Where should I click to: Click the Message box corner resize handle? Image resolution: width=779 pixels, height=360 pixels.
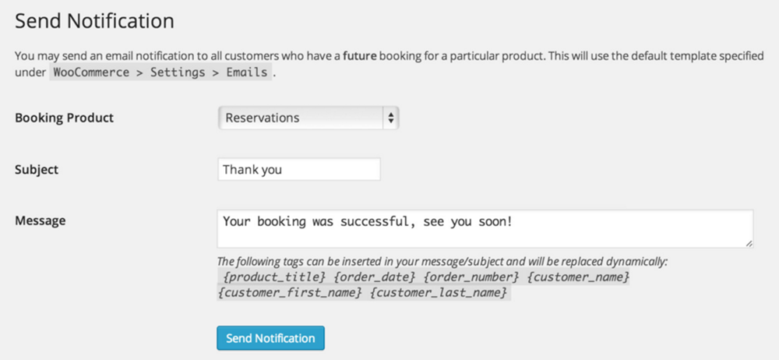[x=749, y=243]
